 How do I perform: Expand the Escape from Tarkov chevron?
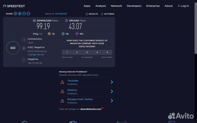click(x=112, y=101)
